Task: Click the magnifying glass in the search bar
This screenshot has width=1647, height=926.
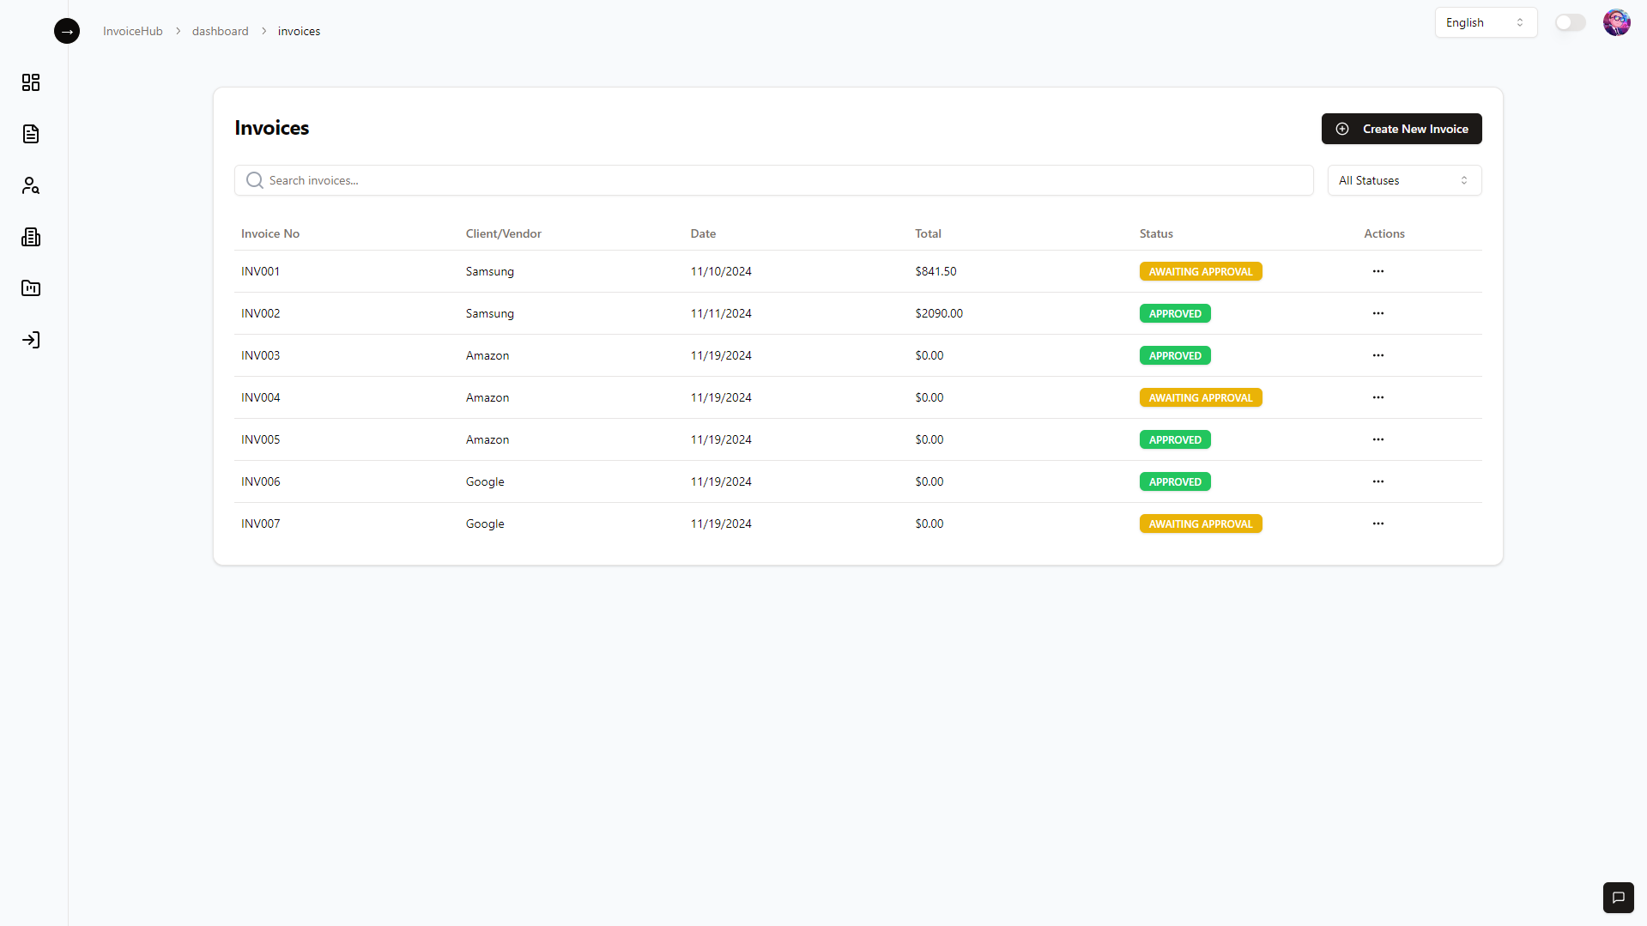Action: click(x=254, y=180)
